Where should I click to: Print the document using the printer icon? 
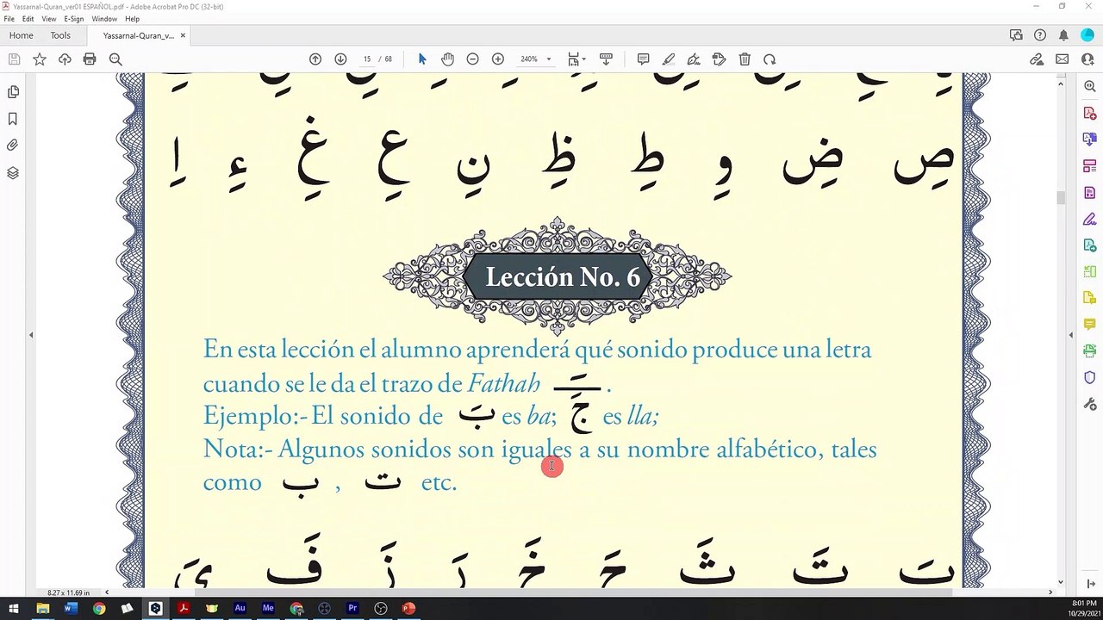(x=90, y=59)
